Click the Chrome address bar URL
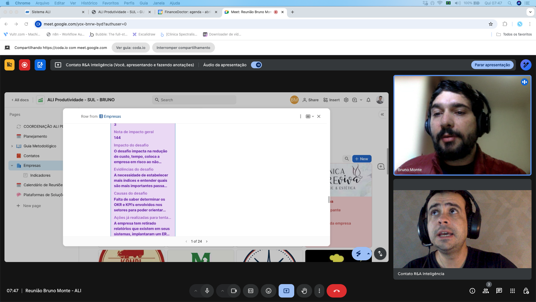 [85, 24]
